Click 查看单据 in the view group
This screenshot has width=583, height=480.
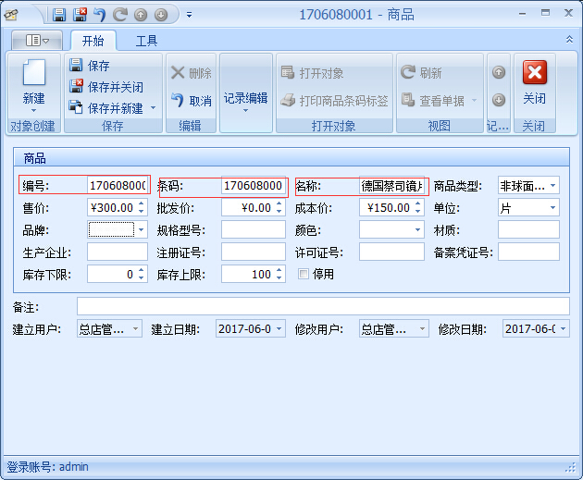[x=439, y=100]
